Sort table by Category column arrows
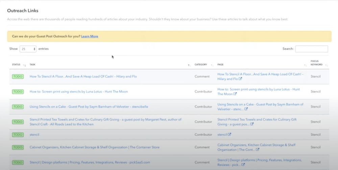This screenshot has height=170, width=338. click(212, 65)
